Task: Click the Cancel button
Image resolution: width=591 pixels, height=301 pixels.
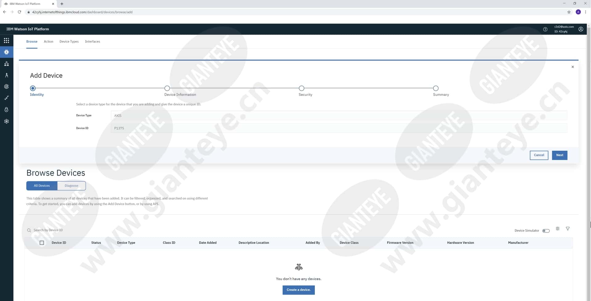Action: click(539, 155)
